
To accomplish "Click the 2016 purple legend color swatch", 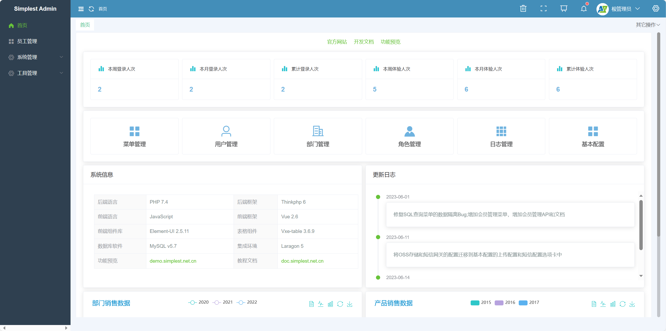I will [499, 303].
